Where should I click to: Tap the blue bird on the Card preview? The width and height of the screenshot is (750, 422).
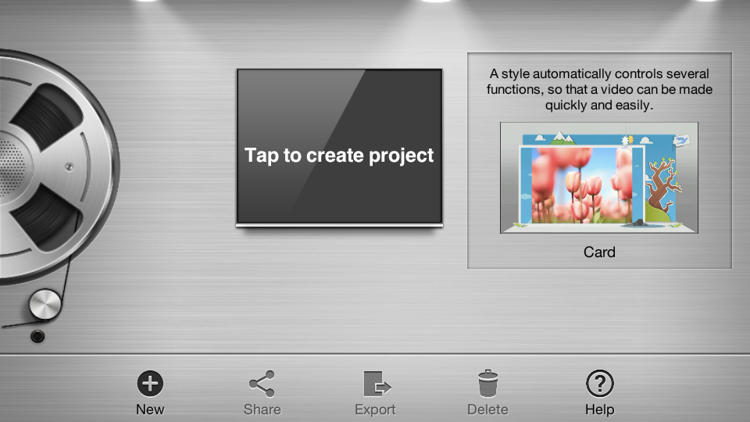(680, 140)
